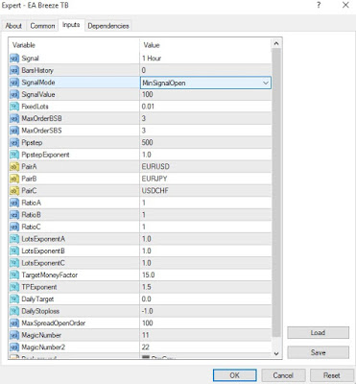The image size is (356, 384).
Task: Click the TargetMoneyFactor row icon
Action: [14, 276]
